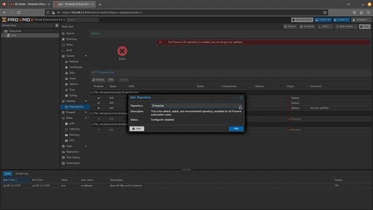Click the node Help button top right
The height and width of the screenshot is (210, 373).
click(x=364, y=27)
